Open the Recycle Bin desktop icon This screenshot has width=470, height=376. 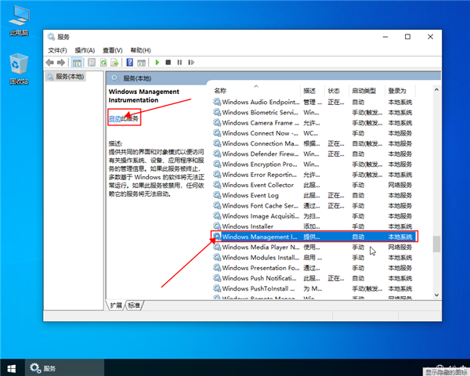(19, 67)
